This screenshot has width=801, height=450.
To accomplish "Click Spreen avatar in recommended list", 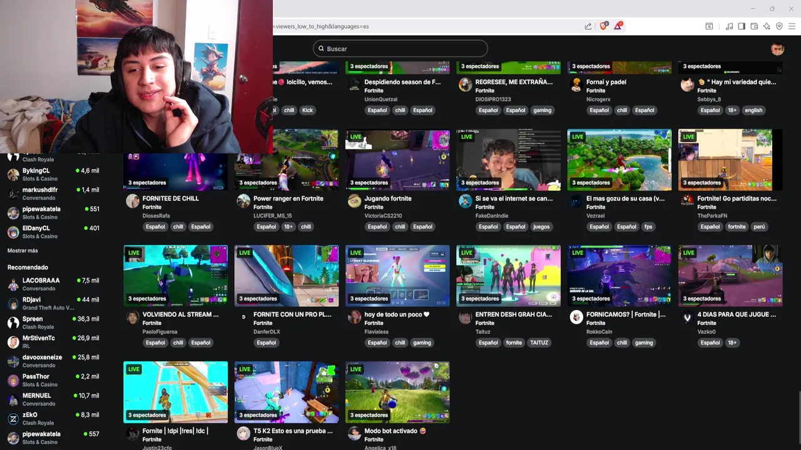I will pos(13,322).
